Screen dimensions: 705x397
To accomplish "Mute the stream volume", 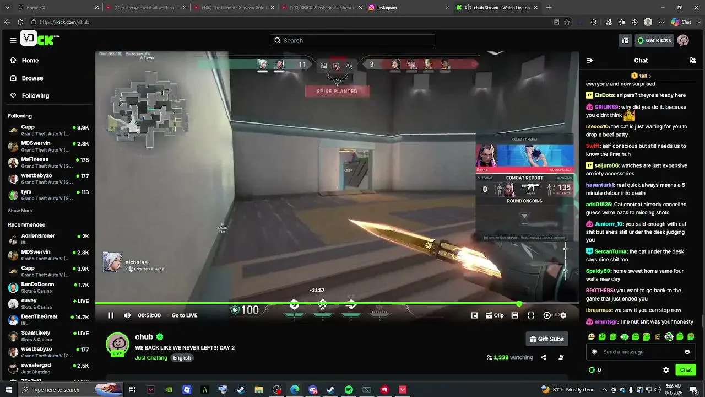I will click(127, 315).
